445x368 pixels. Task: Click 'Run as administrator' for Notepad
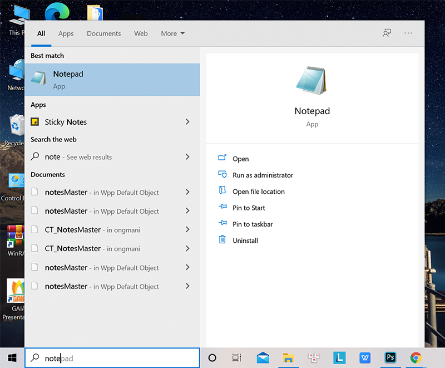tap(261, 175)
